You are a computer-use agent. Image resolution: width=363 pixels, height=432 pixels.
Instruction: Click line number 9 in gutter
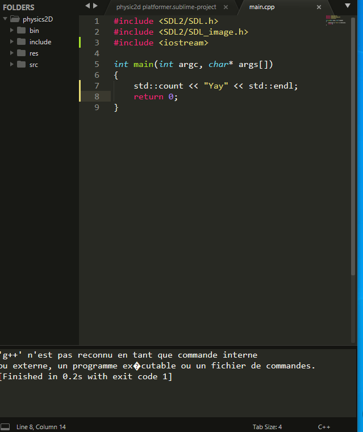[x=97, y=107]
